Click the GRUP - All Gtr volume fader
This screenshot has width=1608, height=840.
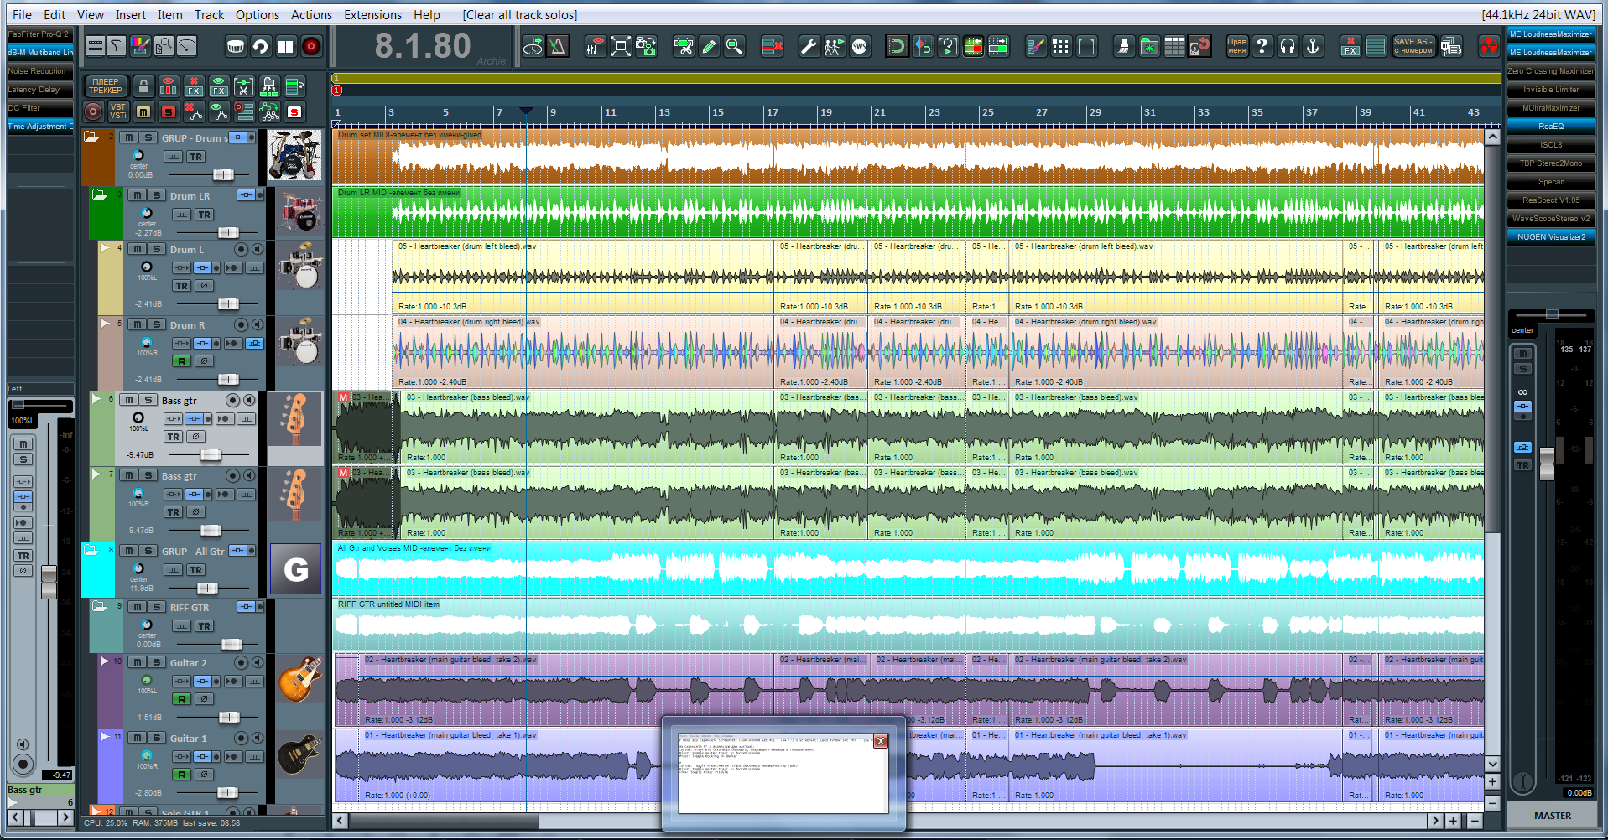[x=207, y=588]
